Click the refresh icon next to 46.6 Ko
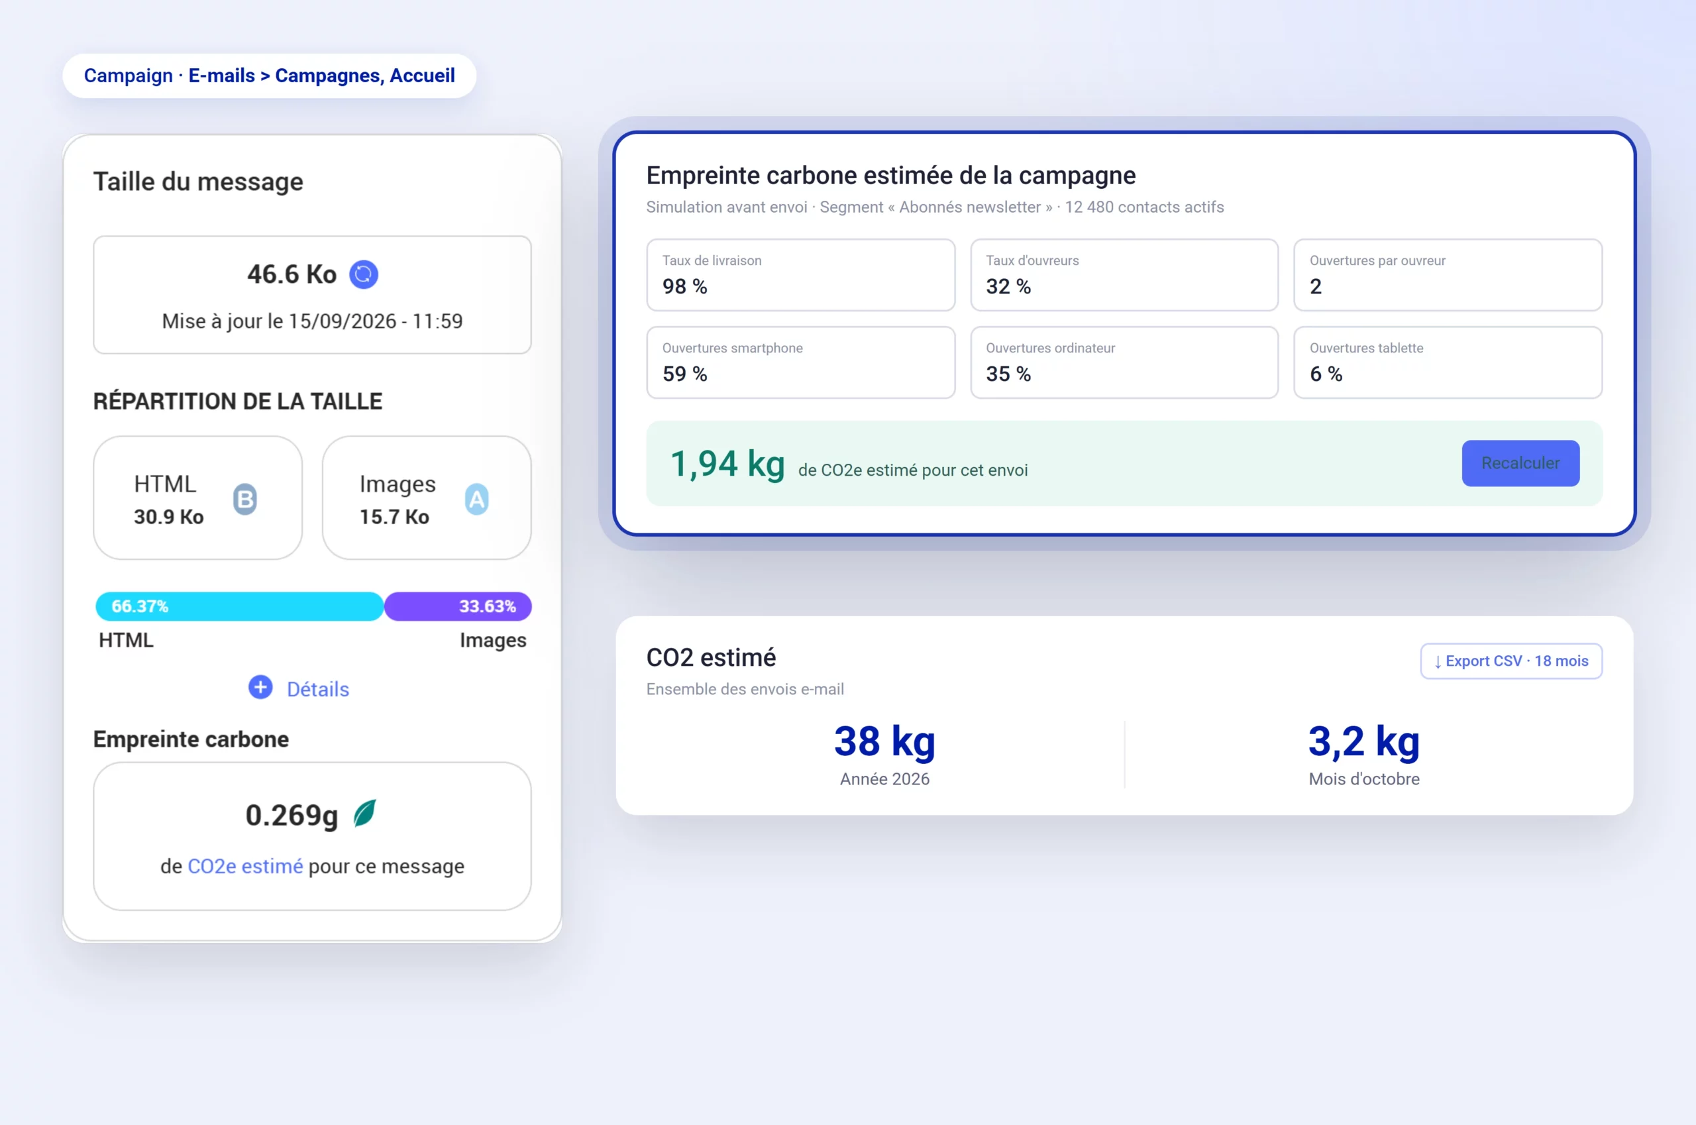The image size is (1696, 1125). pos(364,274)
